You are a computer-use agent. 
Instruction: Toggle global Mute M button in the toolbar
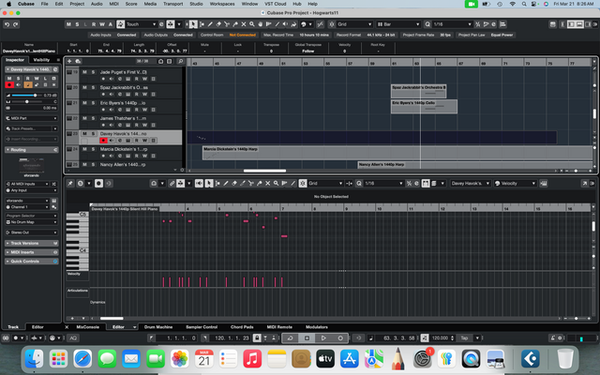[x=68, y=24]
